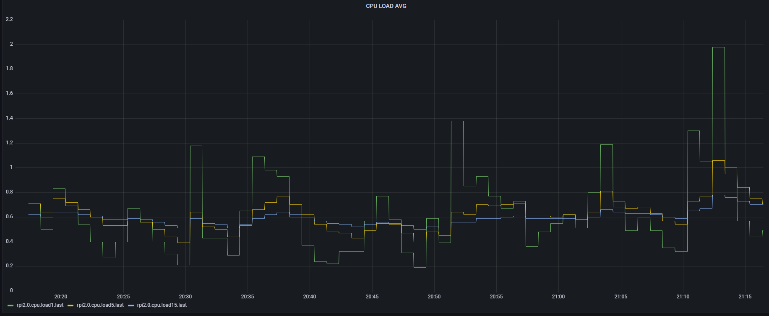Click the 21:05 time axis label

pyautogui.click(x=621, y=297)
